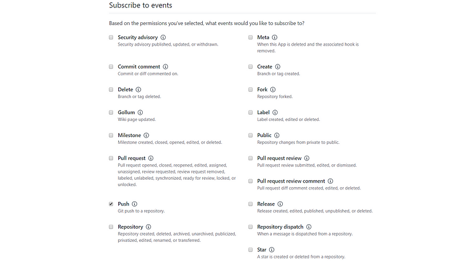Check the Pull request review comment box
Image resolution: width=457 pixels, height=263 pixels.
coord(251,181)
